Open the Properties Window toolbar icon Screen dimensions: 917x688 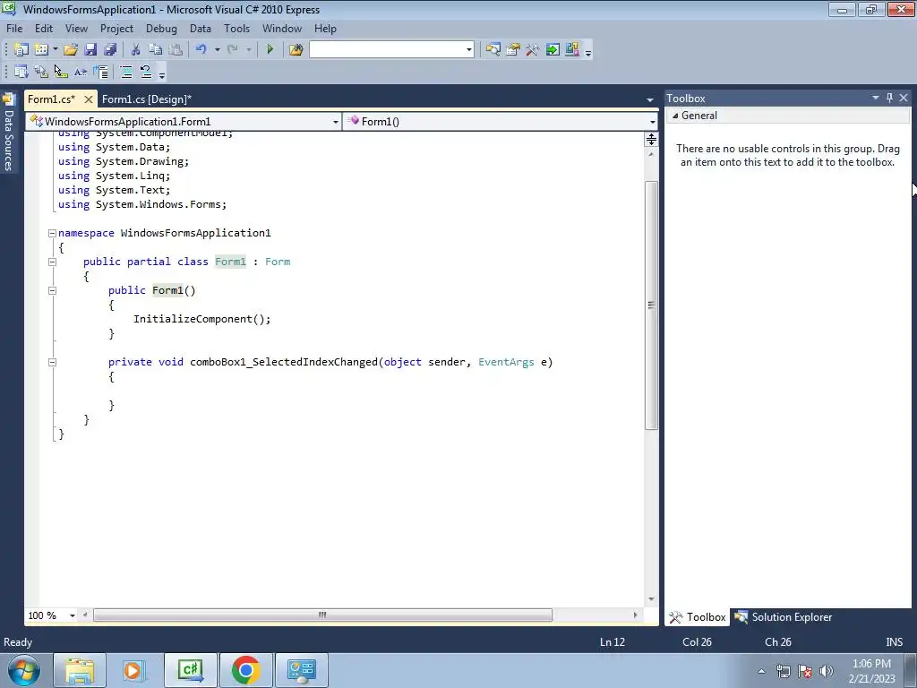(513, 50)
